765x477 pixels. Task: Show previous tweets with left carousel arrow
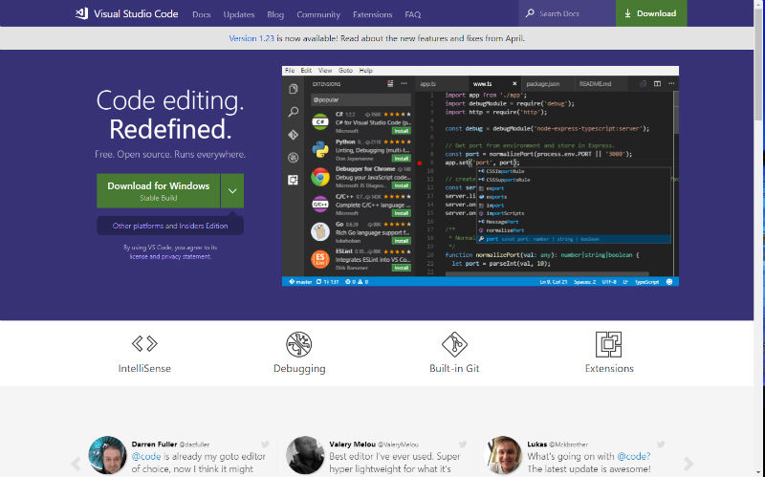(x=76, y=463)
